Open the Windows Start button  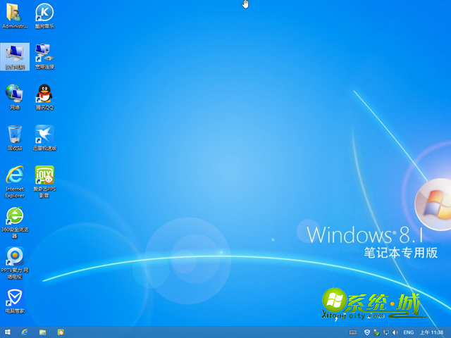click(8, 332)
